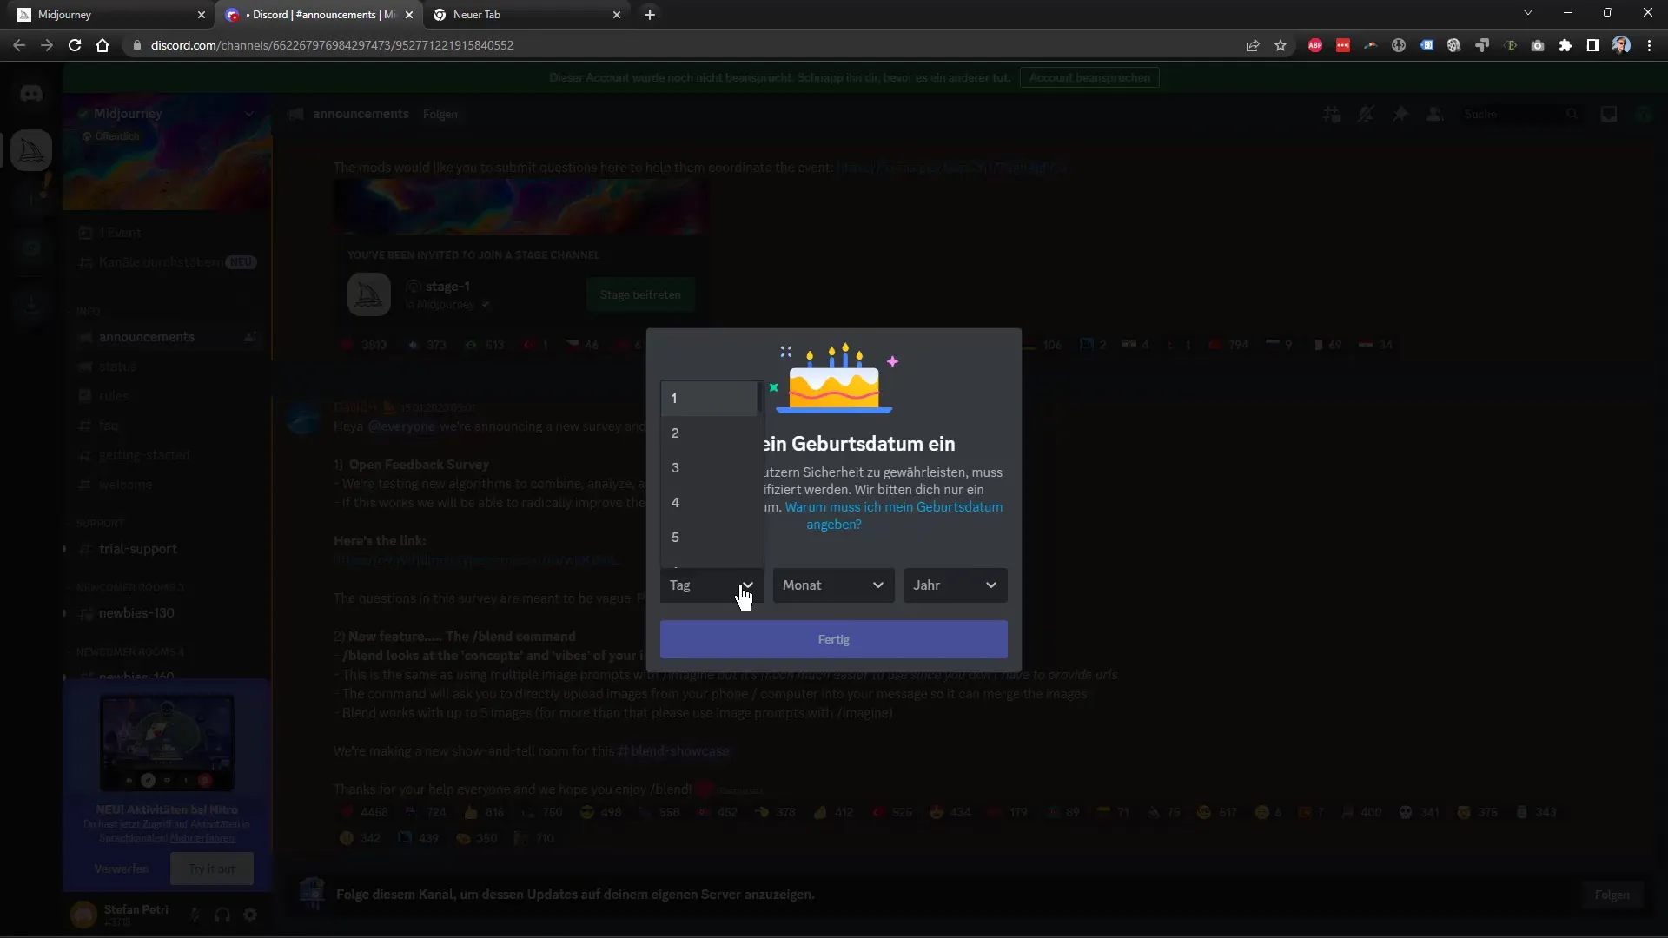Show pinned messages
The image size is (1668, 938).
pos(1400,114)
